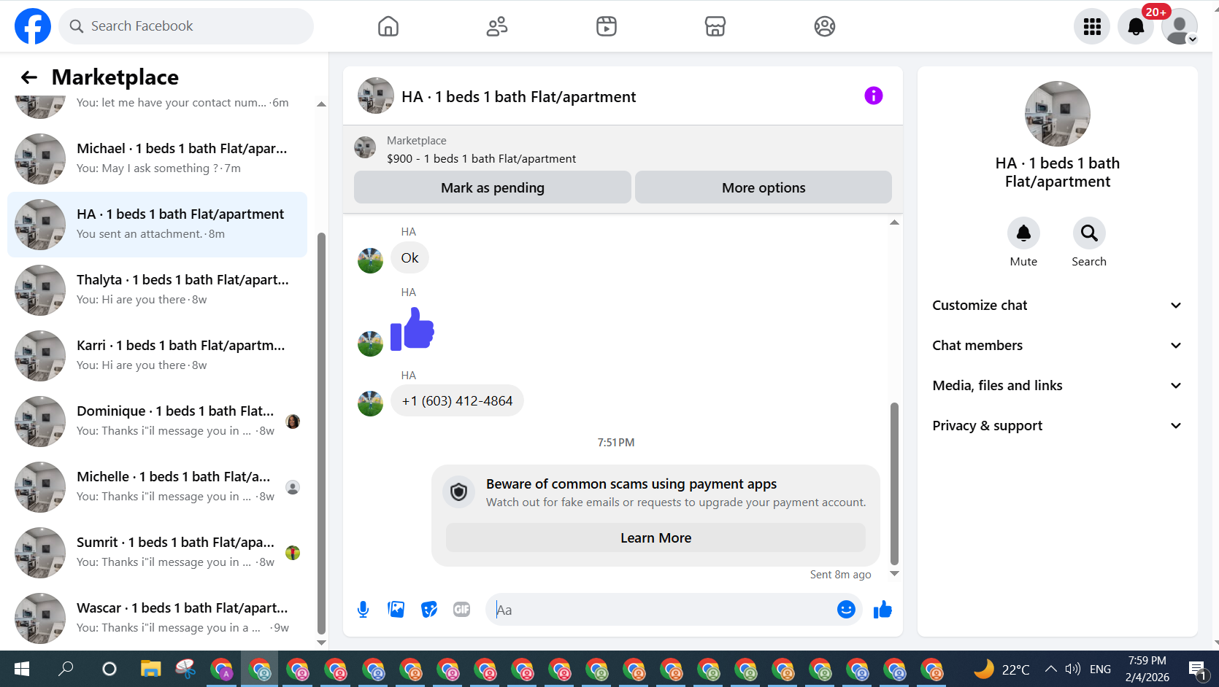Search in conversation using magnifier icon

[x=1089, y=233]
